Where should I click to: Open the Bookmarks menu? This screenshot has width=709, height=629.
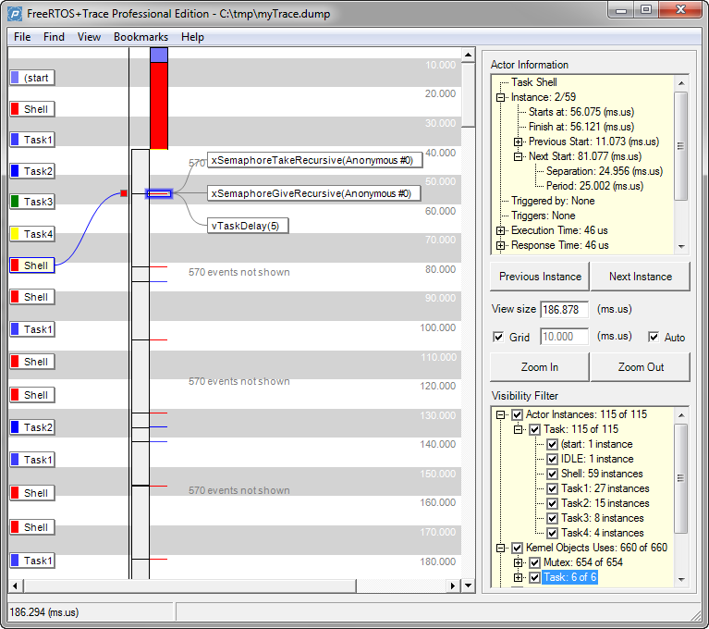pos(141,37)
